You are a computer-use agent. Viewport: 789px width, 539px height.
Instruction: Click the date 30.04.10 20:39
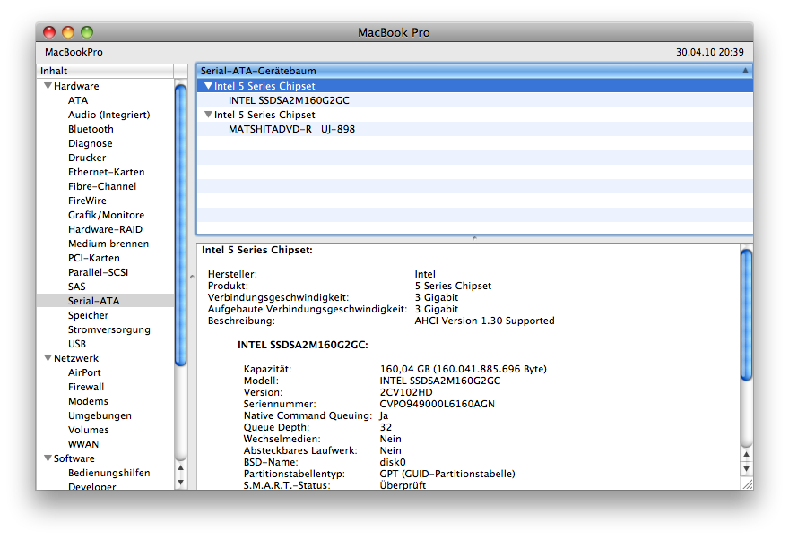pos(709,52)
